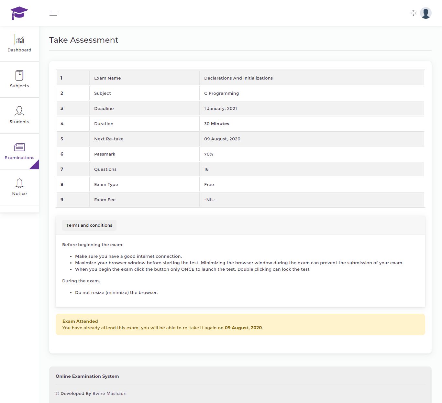Click the Take Assessment page heading
This screenshot has height=403, width=442.
pos(83,40)
